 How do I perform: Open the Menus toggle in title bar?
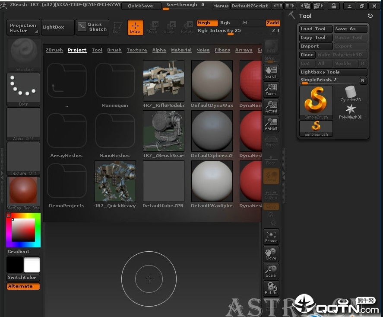[x=221, y=6]
